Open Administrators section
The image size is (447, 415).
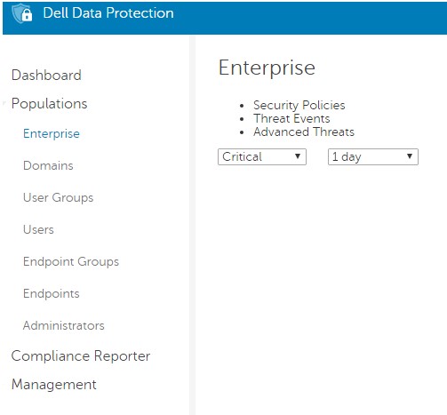(x=64, y=325)
